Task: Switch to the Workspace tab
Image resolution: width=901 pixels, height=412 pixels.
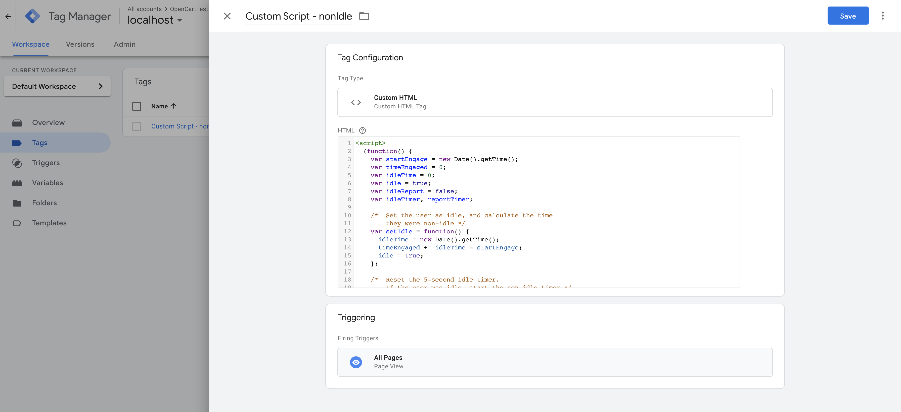Action: (31, 44)
